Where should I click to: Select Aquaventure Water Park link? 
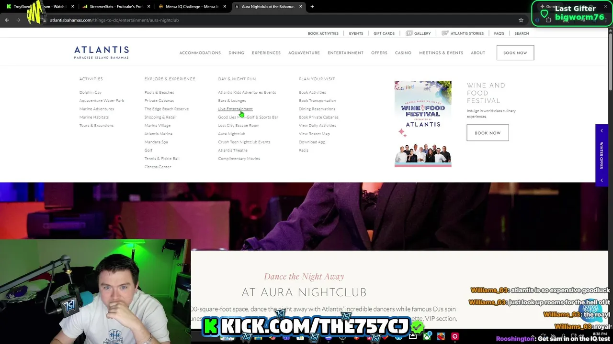(102, 100)
